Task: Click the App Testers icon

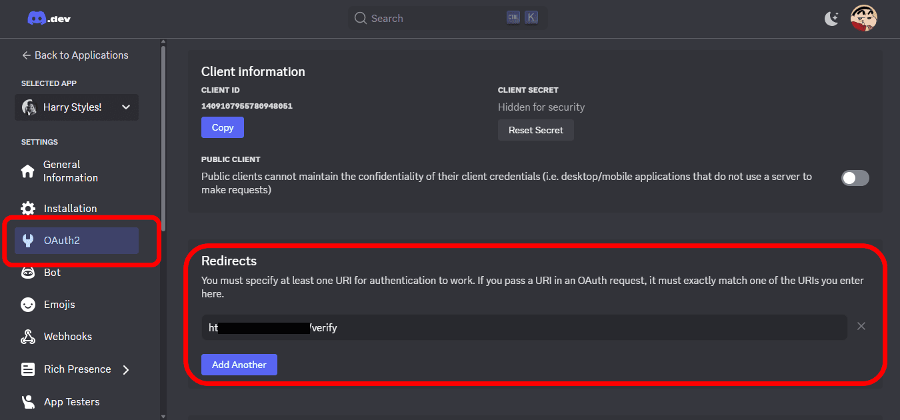Action: (x=28, y=402)
